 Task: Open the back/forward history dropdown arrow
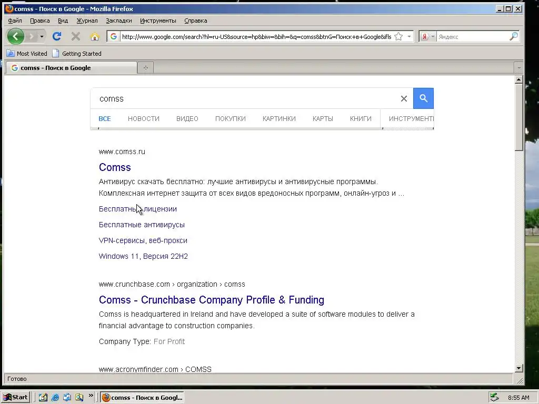point(42,36)
